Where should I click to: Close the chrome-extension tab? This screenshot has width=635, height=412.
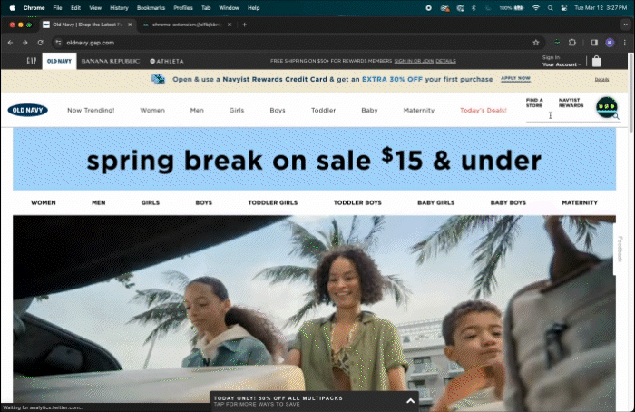(230, 25)
